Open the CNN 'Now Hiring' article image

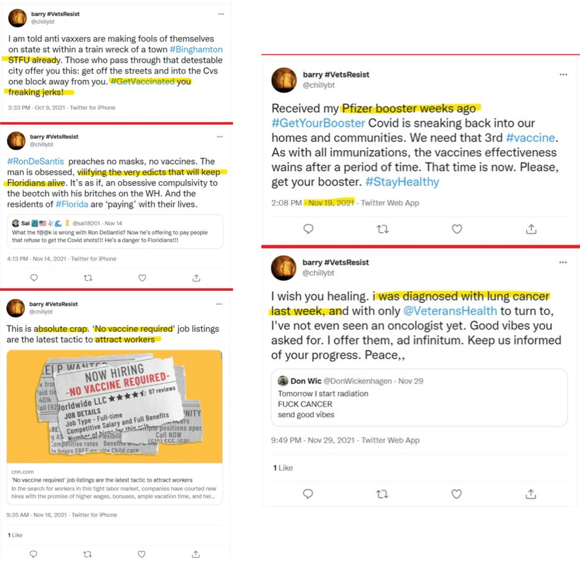click(114, 406)
